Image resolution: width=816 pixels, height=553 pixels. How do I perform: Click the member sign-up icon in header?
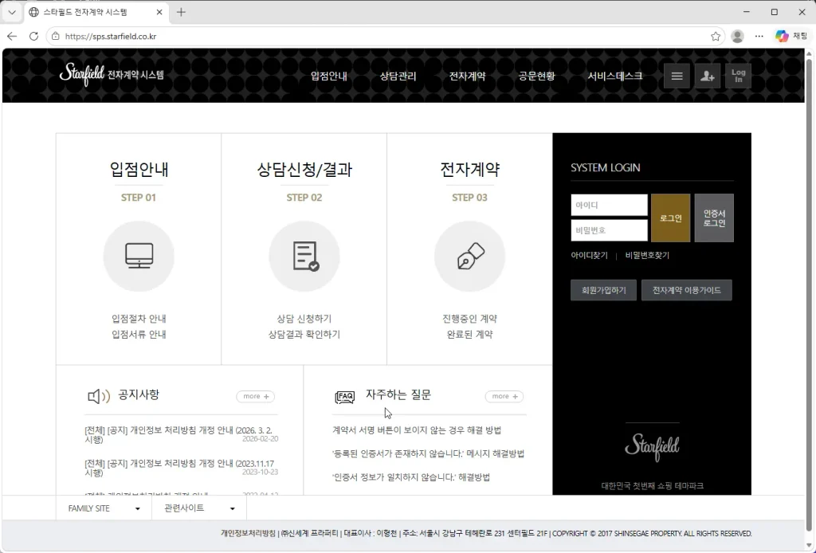pos(708,76)
